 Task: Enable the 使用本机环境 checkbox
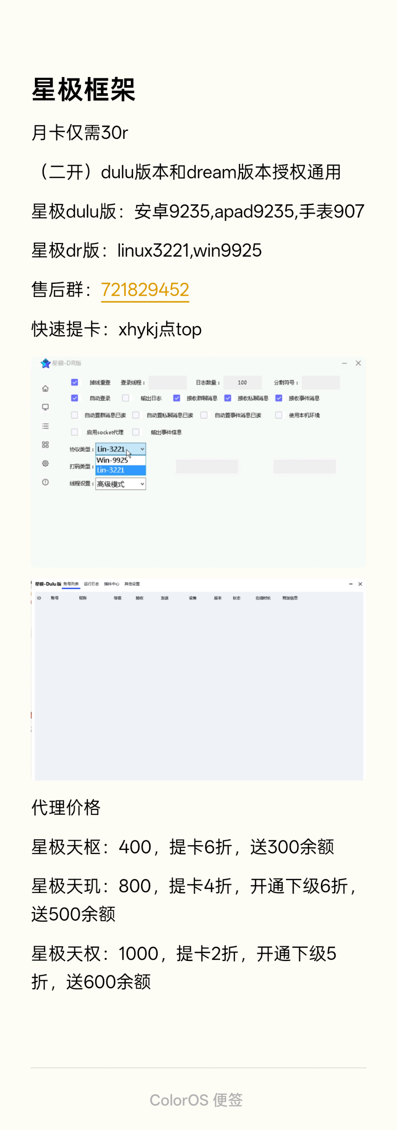[279, 415]
